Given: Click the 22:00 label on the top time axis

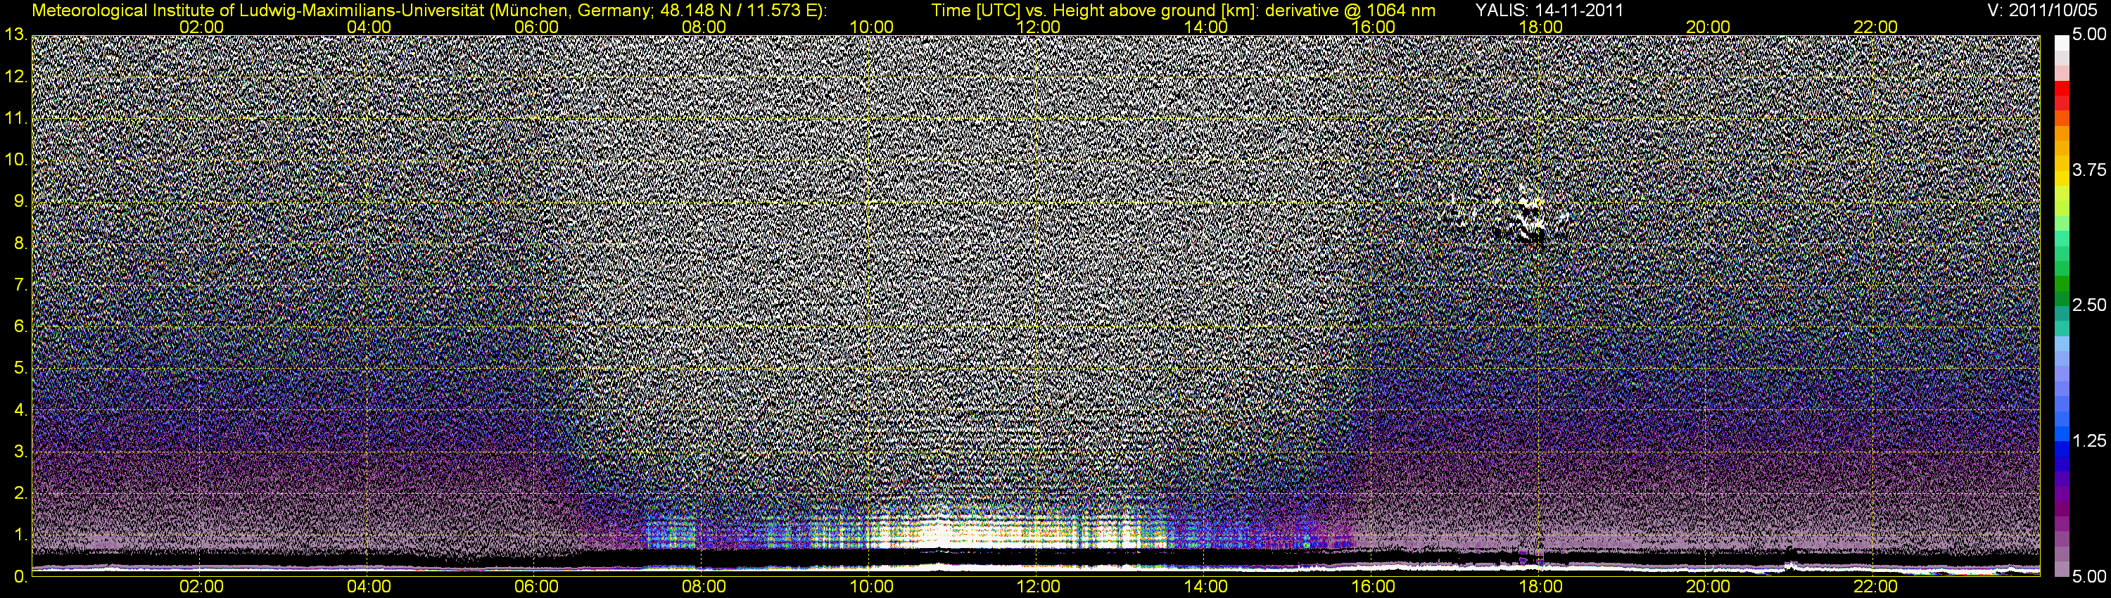Looking at the screenshot, I should click(x=1876, y=27).
